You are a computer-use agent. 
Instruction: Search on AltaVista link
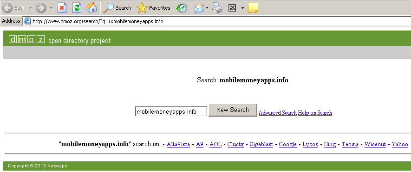[178, 144]
